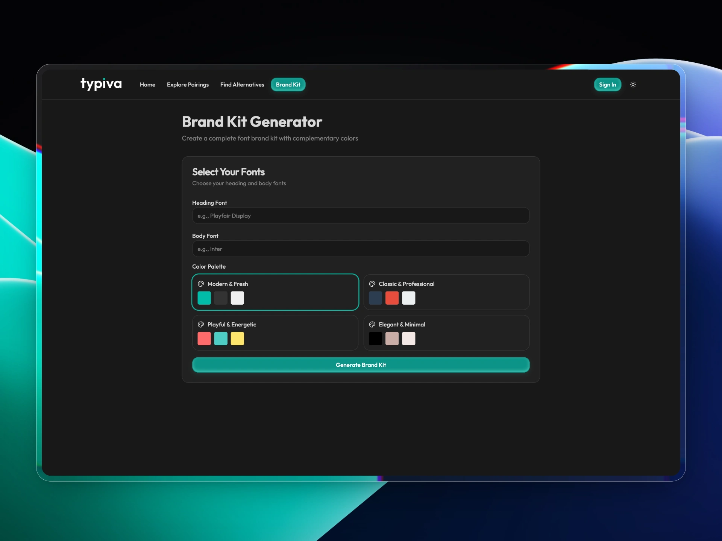Click the palette icon on Elegant & Minimal

(x=372, y=325)
